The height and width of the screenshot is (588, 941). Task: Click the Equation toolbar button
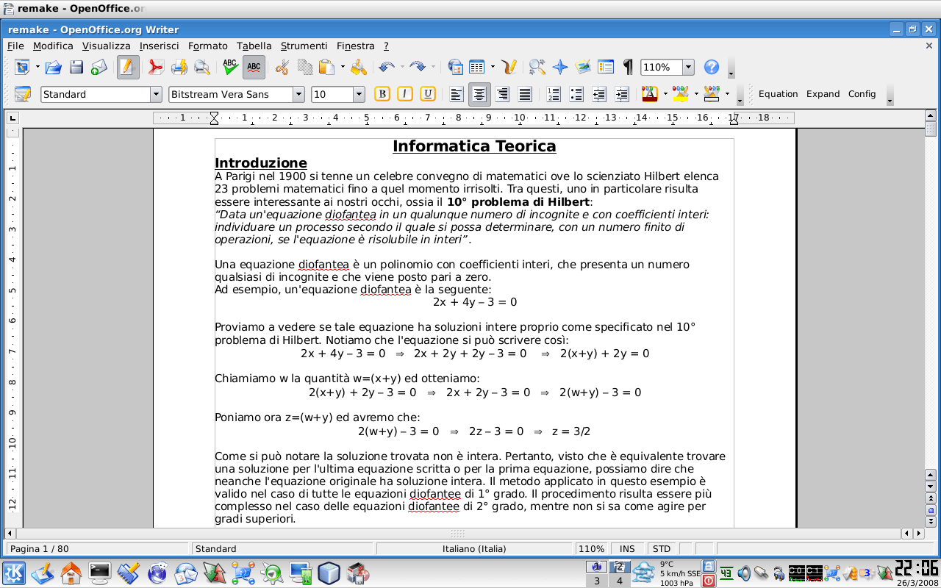tap(778, 94)
